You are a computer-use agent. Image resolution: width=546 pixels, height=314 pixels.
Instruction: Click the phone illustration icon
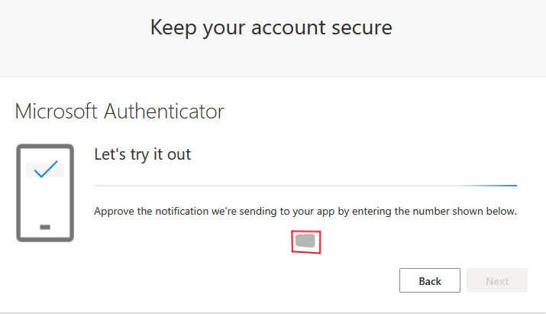[x=45, y=193]
